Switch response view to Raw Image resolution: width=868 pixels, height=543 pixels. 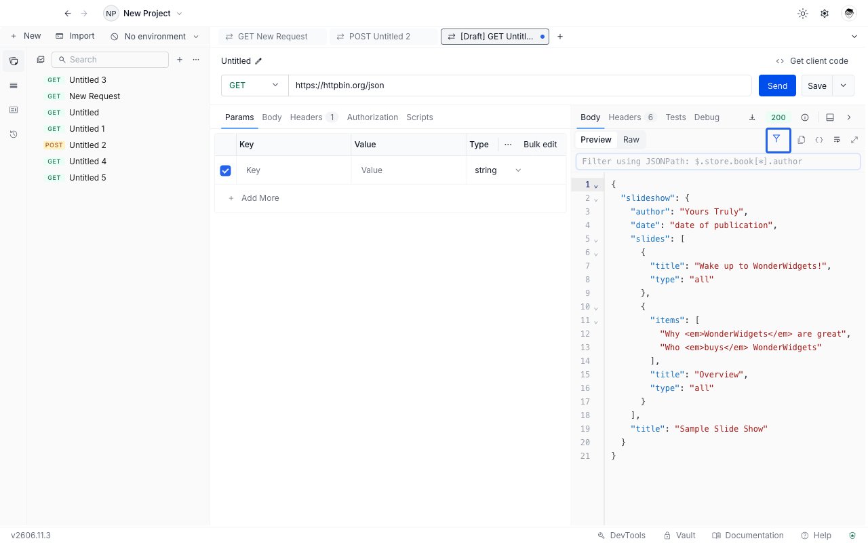coord(631,140)
